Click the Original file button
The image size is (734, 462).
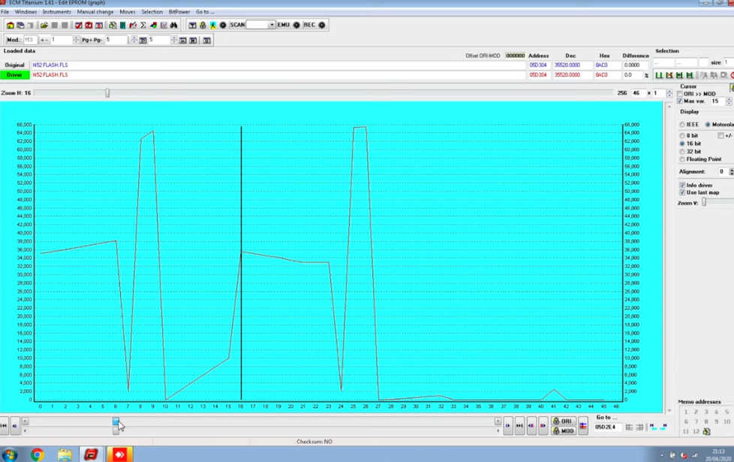pos(14,65)
